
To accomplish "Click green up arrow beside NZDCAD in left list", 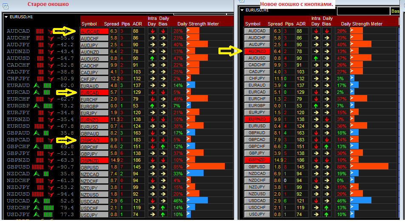I will [x=37, y=174].
